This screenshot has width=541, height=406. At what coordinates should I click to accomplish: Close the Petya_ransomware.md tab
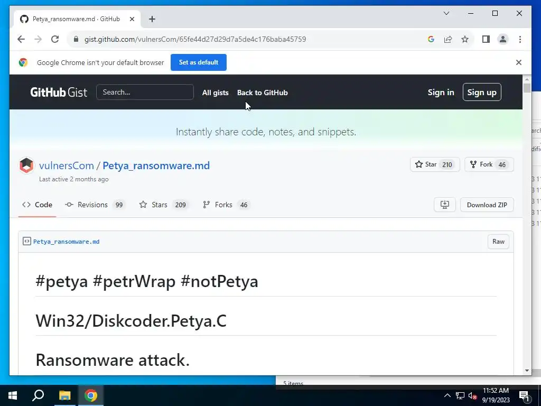pyautogui.click(x=132, y=19)
